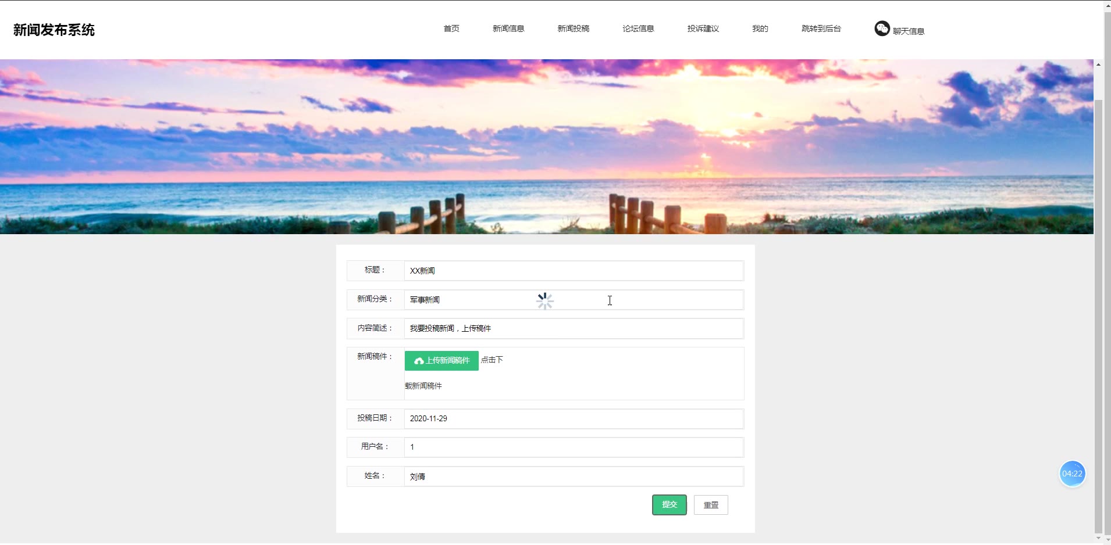Viewport: 1111px width, 545px height.
Task: Click the green 提交 button
Action: coord(670,505)
